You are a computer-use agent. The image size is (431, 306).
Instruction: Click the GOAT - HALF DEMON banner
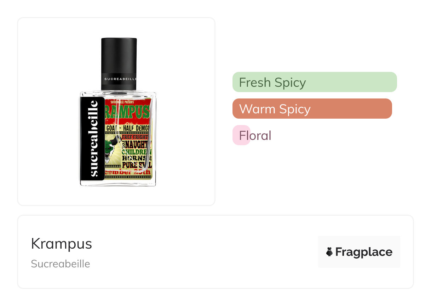[128, 127]
